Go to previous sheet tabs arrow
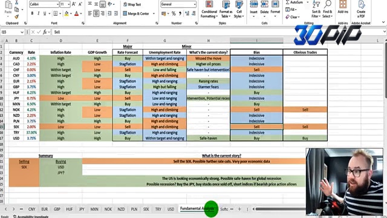 click(5, 209)
